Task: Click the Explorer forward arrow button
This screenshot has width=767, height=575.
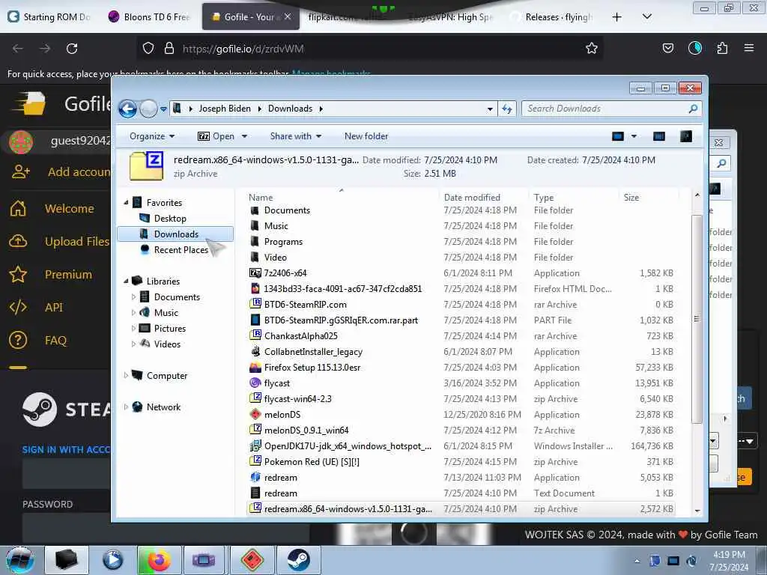Action: point(148,109)
